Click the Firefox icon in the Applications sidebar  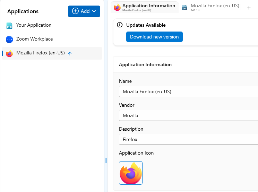pyautogui.click(x=9, y=53)
